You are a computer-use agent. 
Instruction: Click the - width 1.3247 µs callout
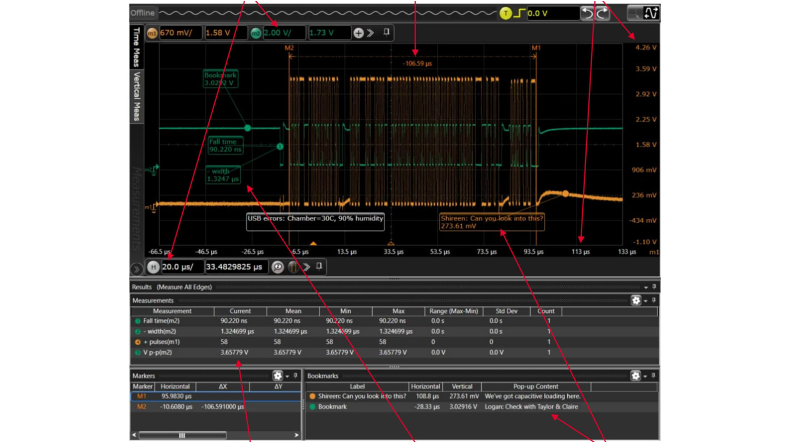click(x=223, y=175)
